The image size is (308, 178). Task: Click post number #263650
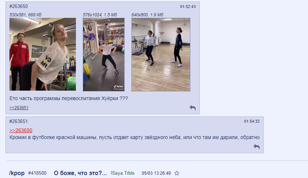coord(19,6)
